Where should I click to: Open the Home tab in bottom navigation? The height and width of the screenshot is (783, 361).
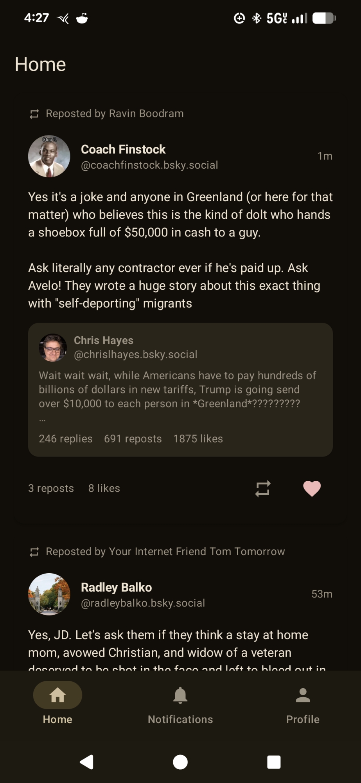click(x=57, y=703)
